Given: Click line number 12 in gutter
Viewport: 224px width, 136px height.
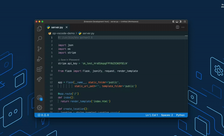Looking at the screenshot, I should (x=51, y=82).
